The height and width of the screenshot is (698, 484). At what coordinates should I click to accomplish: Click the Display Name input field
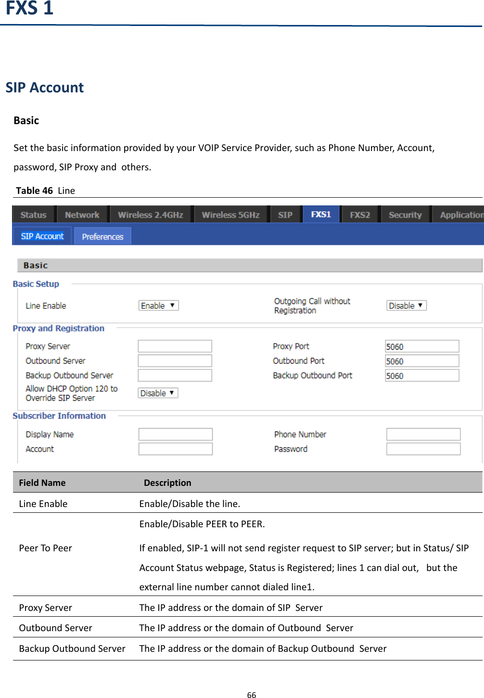point(175,434)
